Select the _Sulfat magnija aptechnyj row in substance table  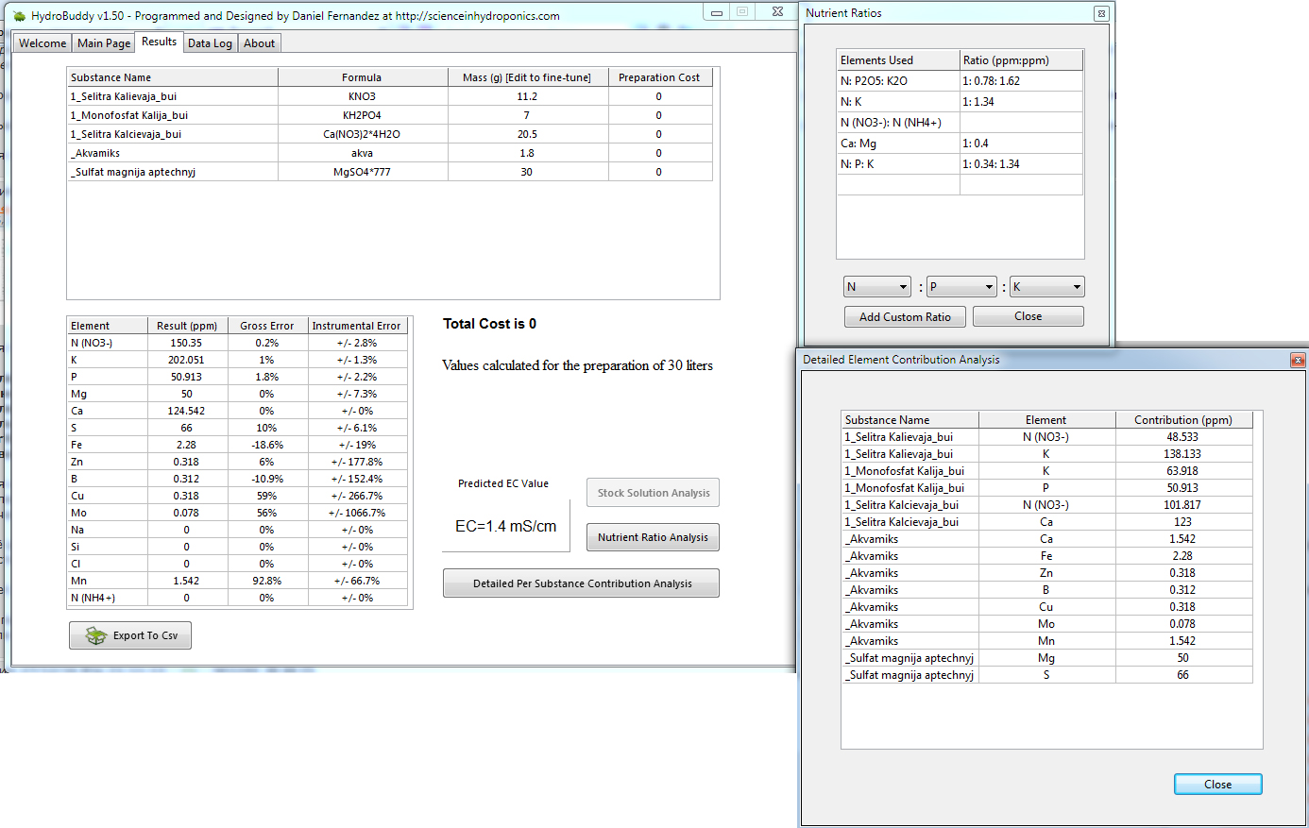tap(390, 172)
